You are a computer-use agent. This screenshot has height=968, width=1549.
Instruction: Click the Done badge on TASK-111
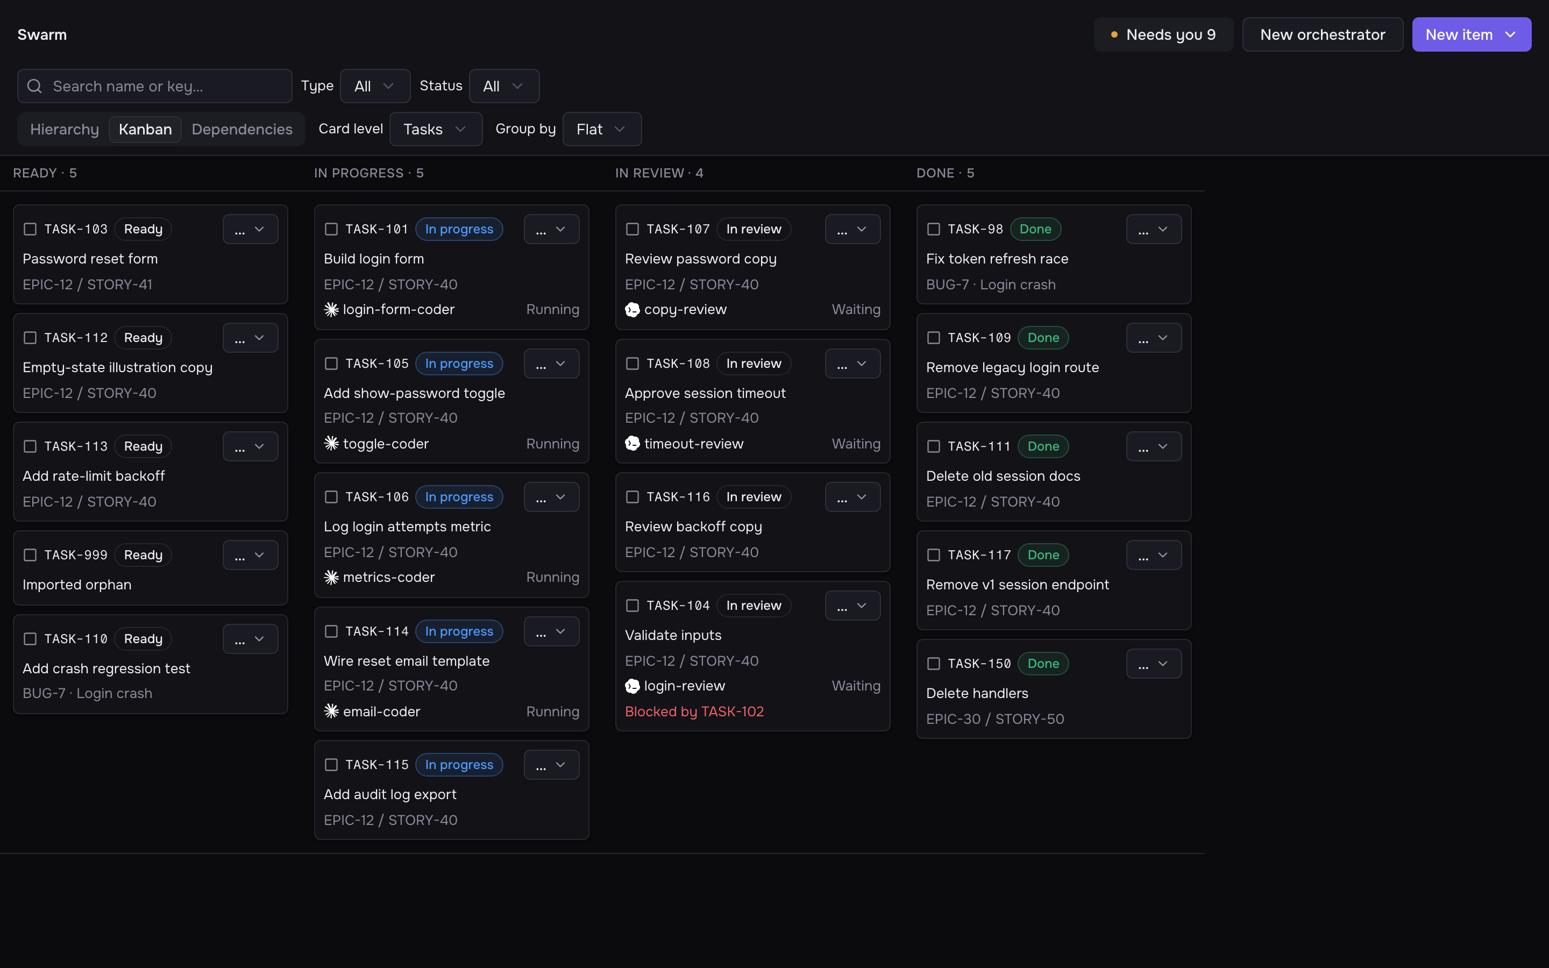point(1043,446)
